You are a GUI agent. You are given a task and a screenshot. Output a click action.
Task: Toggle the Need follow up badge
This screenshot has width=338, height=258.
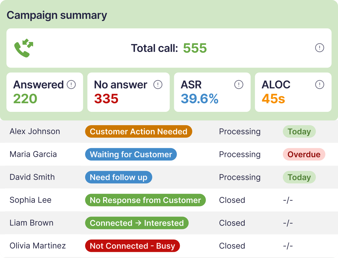pos(118,177)
